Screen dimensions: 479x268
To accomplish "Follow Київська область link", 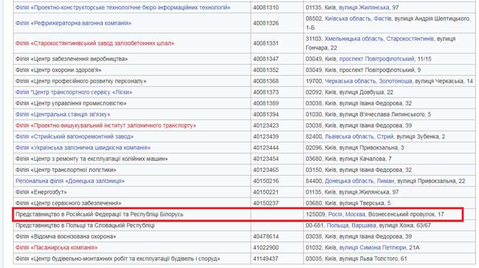I will (x=348, y=19).
